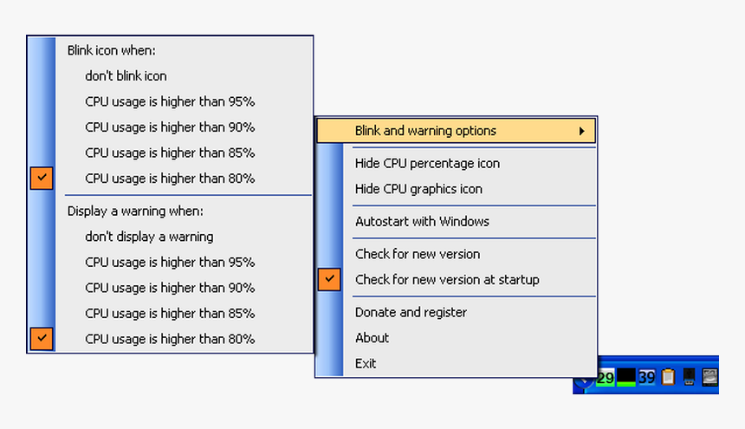Click the black CPU graphics tray icon
The width and height of the screenshot is (745, 429).
point(625,378)
